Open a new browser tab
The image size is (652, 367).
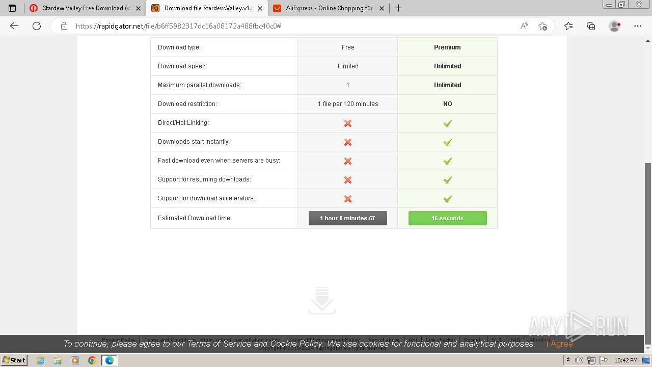pyautogui.click(x=398, y=8)
